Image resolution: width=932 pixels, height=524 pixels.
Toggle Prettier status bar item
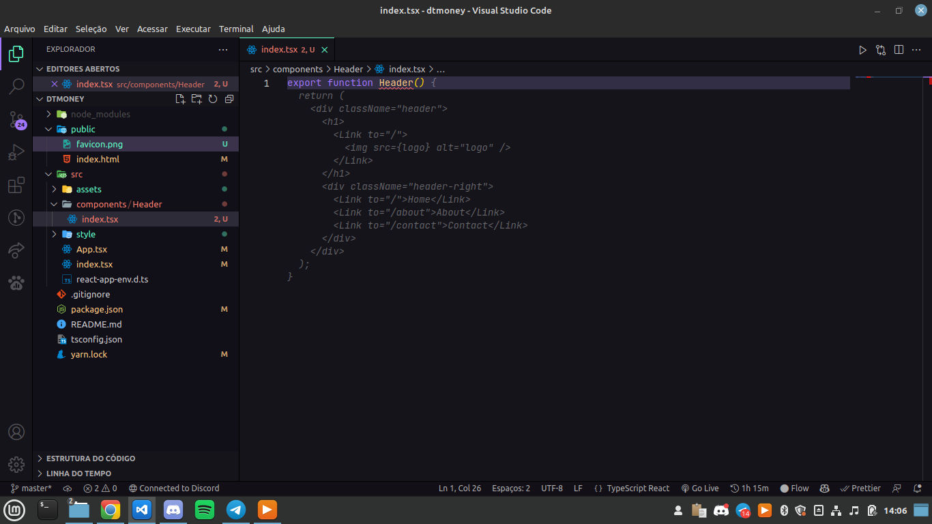[x=861, y=489]
